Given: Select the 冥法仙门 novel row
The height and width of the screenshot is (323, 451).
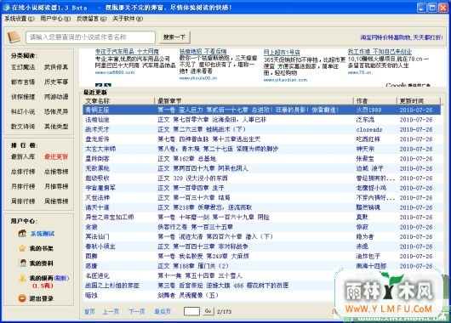Looking at the screenshot, I should 262,237.
